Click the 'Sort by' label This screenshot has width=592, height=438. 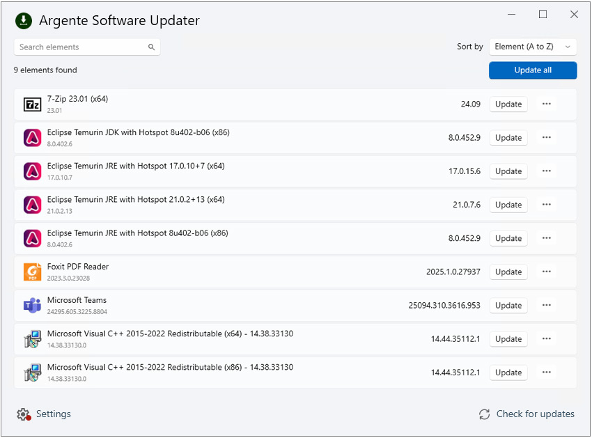(x=469, y=47)
